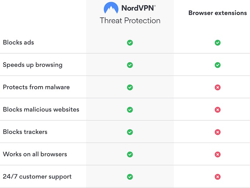Screen dimensions: 250x188
Task: Click the green check for Blocks ads under Browser extensions
Action: tap(217, 43)
